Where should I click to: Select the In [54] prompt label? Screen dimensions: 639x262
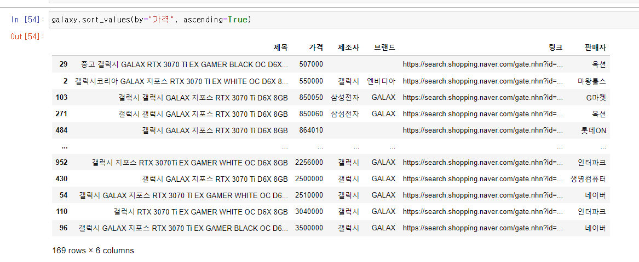pos(28,20)
